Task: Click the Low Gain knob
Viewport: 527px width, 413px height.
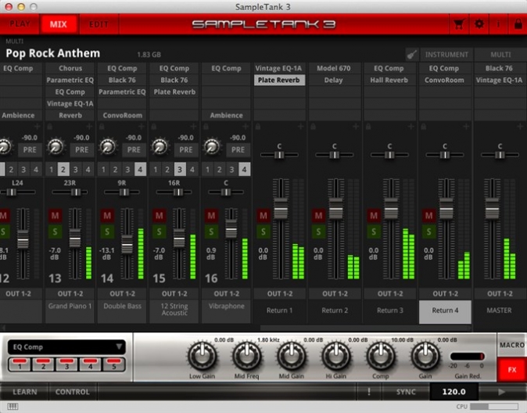Action: (x=202, y=356)
